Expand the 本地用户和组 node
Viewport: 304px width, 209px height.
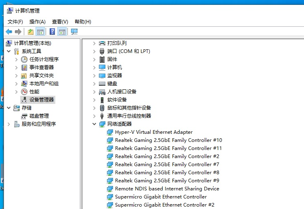(x=17, y=84)
